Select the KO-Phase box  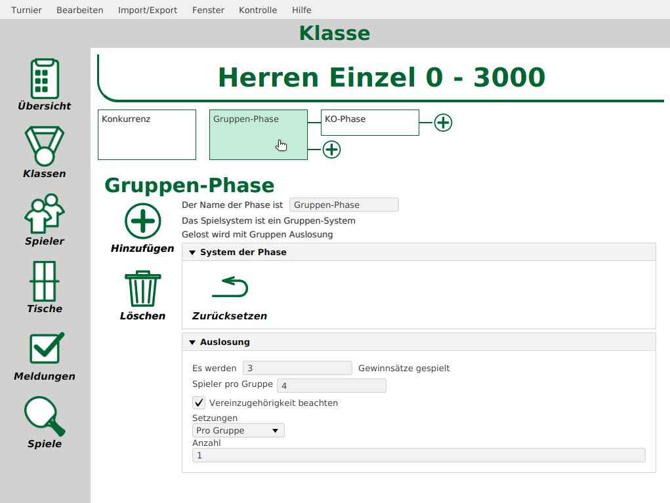(369, 123)
